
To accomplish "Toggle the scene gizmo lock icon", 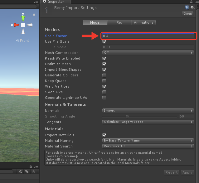I will pos(34,14).
